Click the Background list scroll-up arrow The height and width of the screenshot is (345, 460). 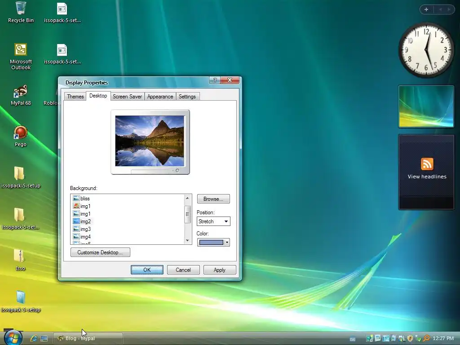click(187, 198)
